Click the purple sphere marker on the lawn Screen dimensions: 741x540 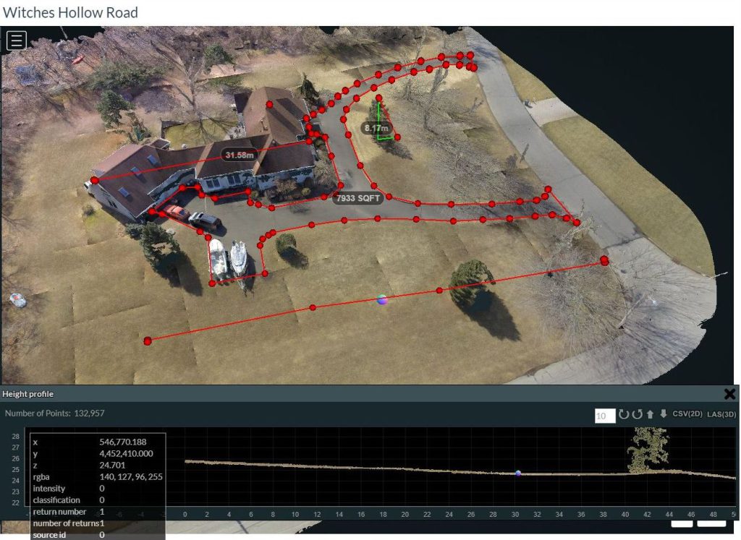pos(383,299)
